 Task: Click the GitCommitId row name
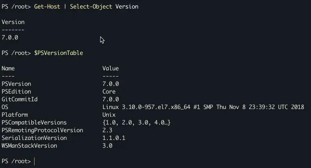point(20,99)
